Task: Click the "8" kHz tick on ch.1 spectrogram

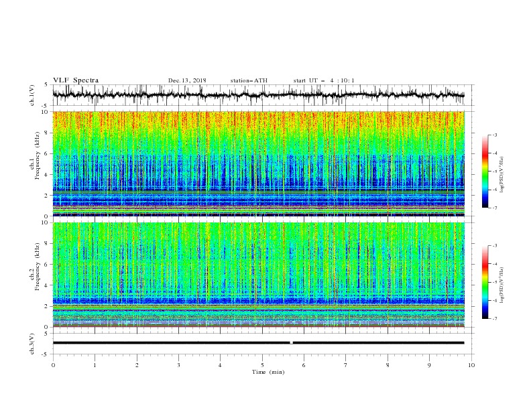Action: (48, 133)
